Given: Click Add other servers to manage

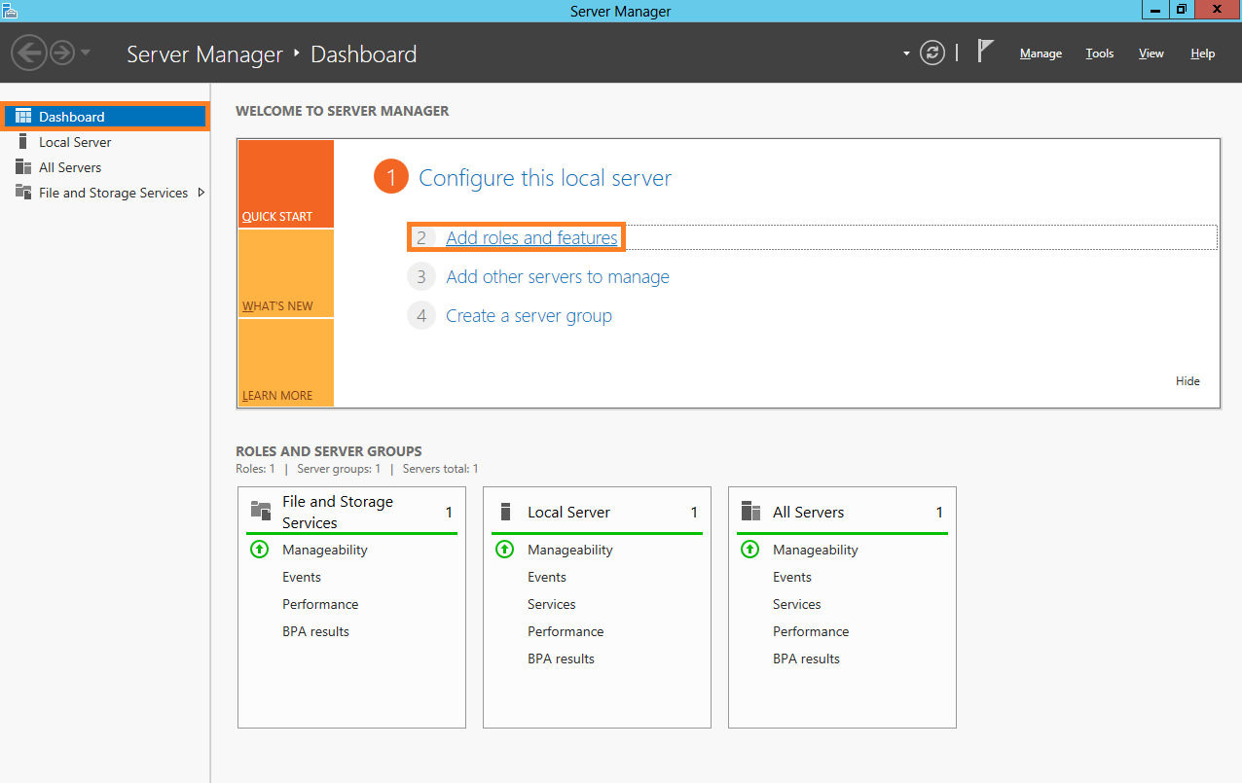Looking at the screenshot, I should [x=557, y=277].
